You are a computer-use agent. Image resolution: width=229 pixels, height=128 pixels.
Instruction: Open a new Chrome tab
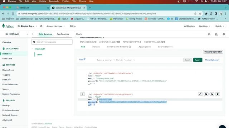tap(90, 8)
